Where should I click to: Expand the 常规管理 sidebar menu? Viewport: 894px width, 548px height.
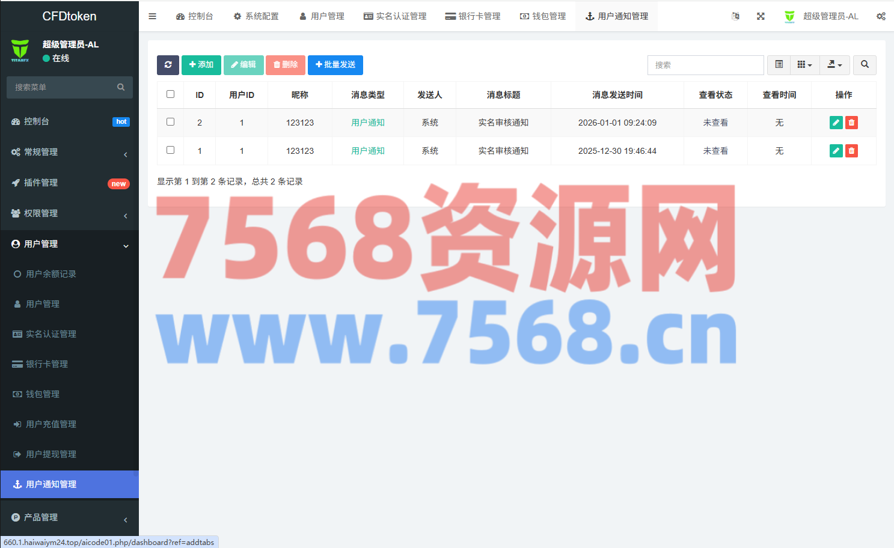(69, 152)
